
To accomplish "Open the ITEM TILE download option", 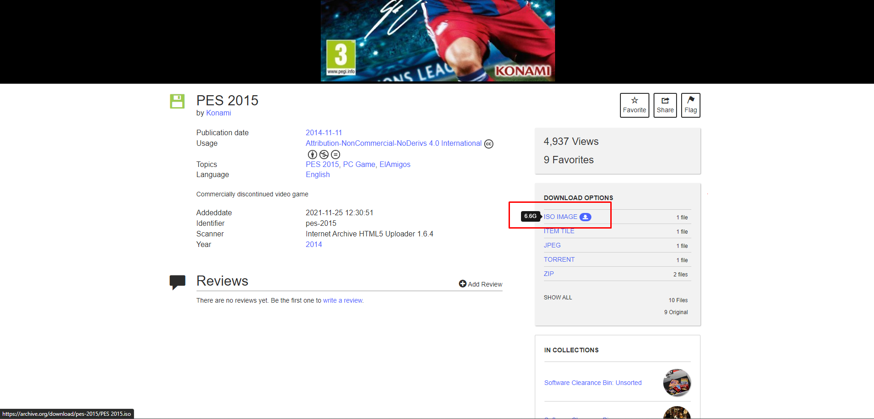I will point(559,231).
